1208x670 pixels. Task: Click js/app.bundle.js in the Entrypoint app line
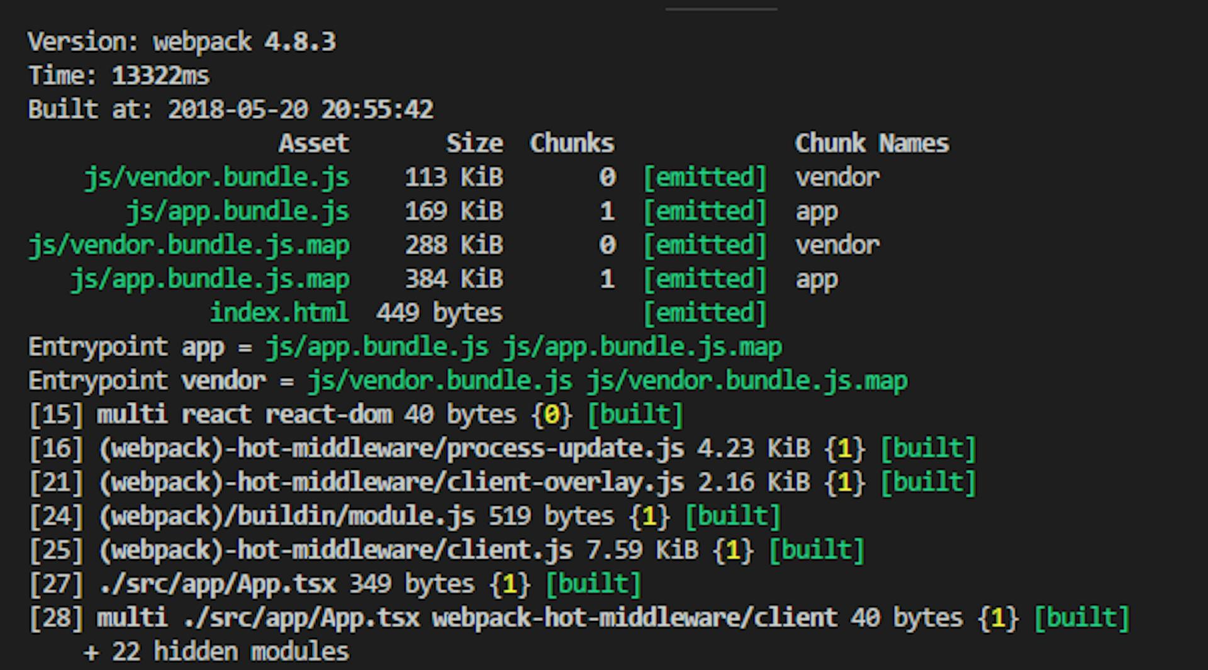click(x=377, y=347)
